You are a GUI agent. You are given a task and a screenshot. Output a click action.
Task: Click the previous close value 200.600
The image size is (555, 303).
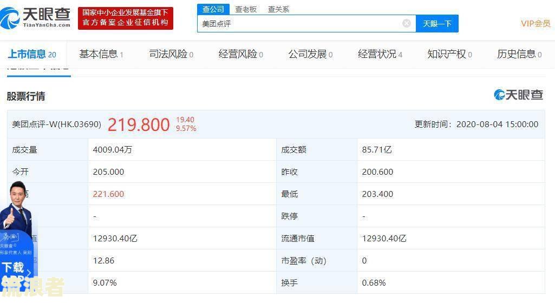click(377, 172)
